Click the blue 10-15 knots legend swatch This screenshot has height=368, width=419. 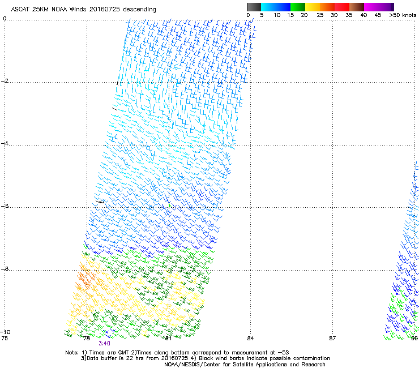(x=283, y=7)
